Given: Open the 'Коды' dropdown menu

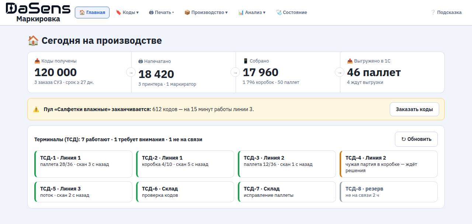Looking at the screenshot, I should pos(127,13).
